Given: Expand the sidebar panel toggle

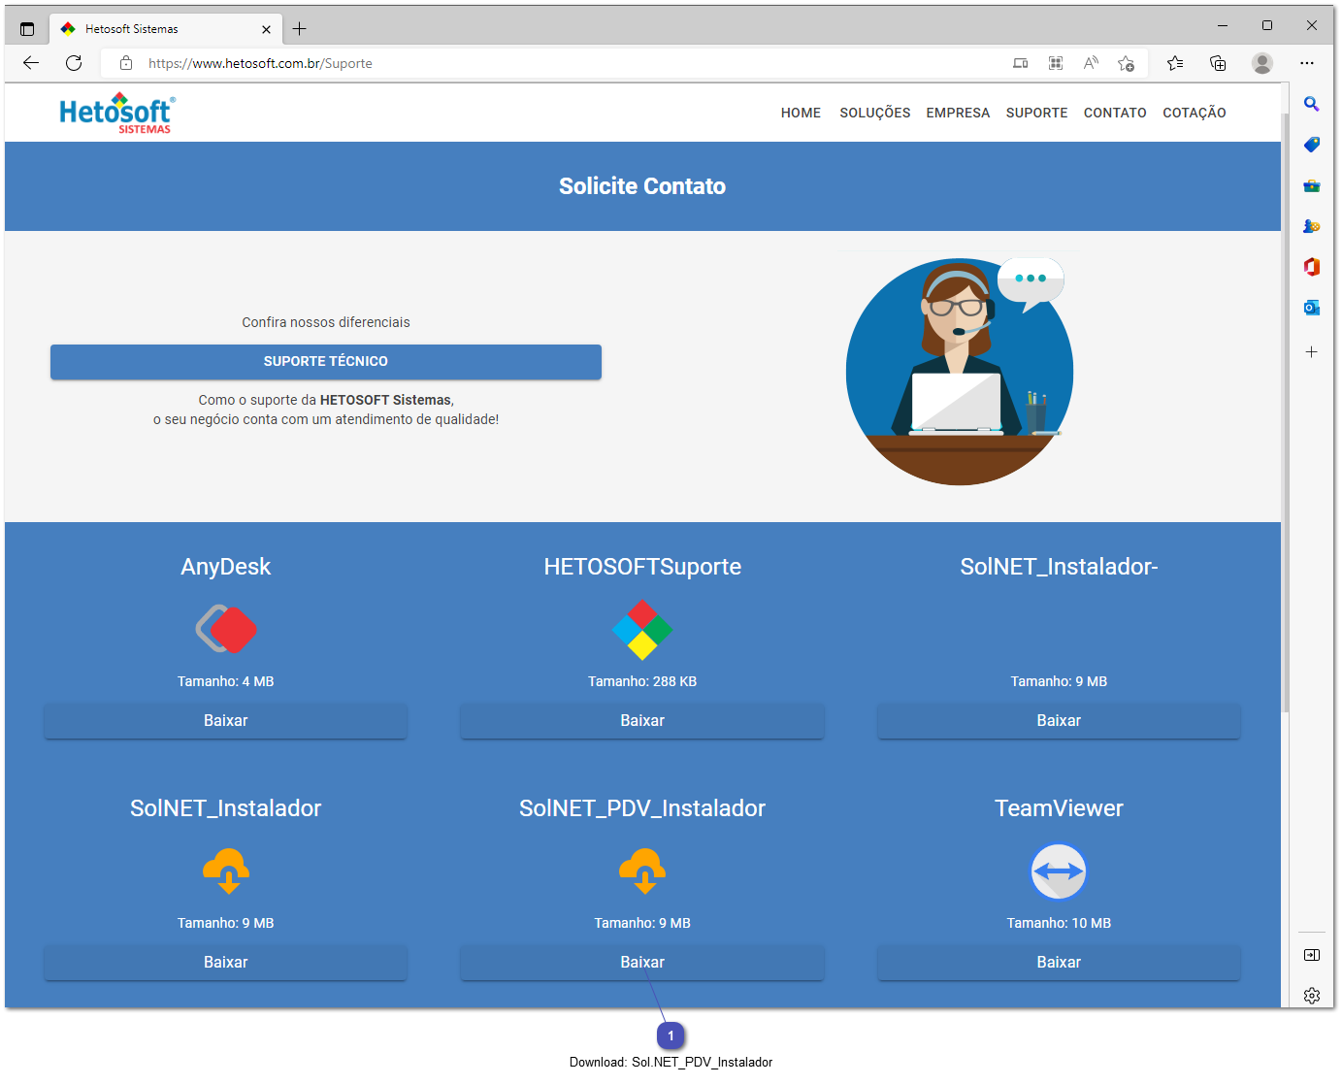Looking at the screenshot, I should tap(1311, 954).
